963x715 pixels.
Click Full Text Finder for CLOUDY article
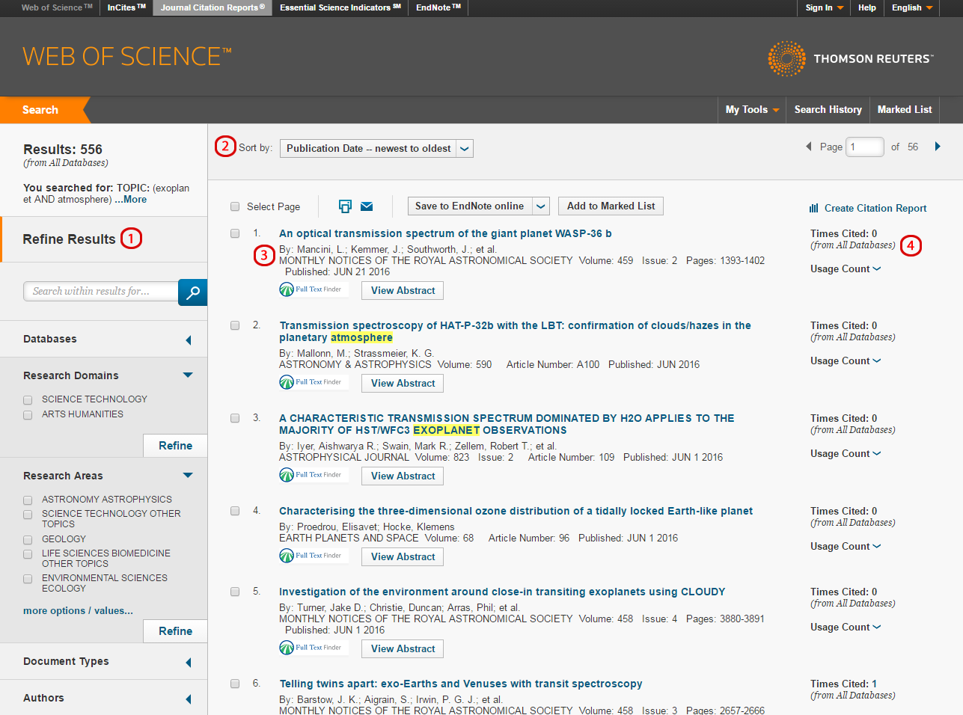314,648
